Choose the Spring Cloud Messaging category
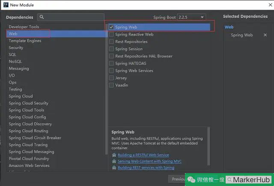This screenshot has width=274, height=186. point(56,152)
